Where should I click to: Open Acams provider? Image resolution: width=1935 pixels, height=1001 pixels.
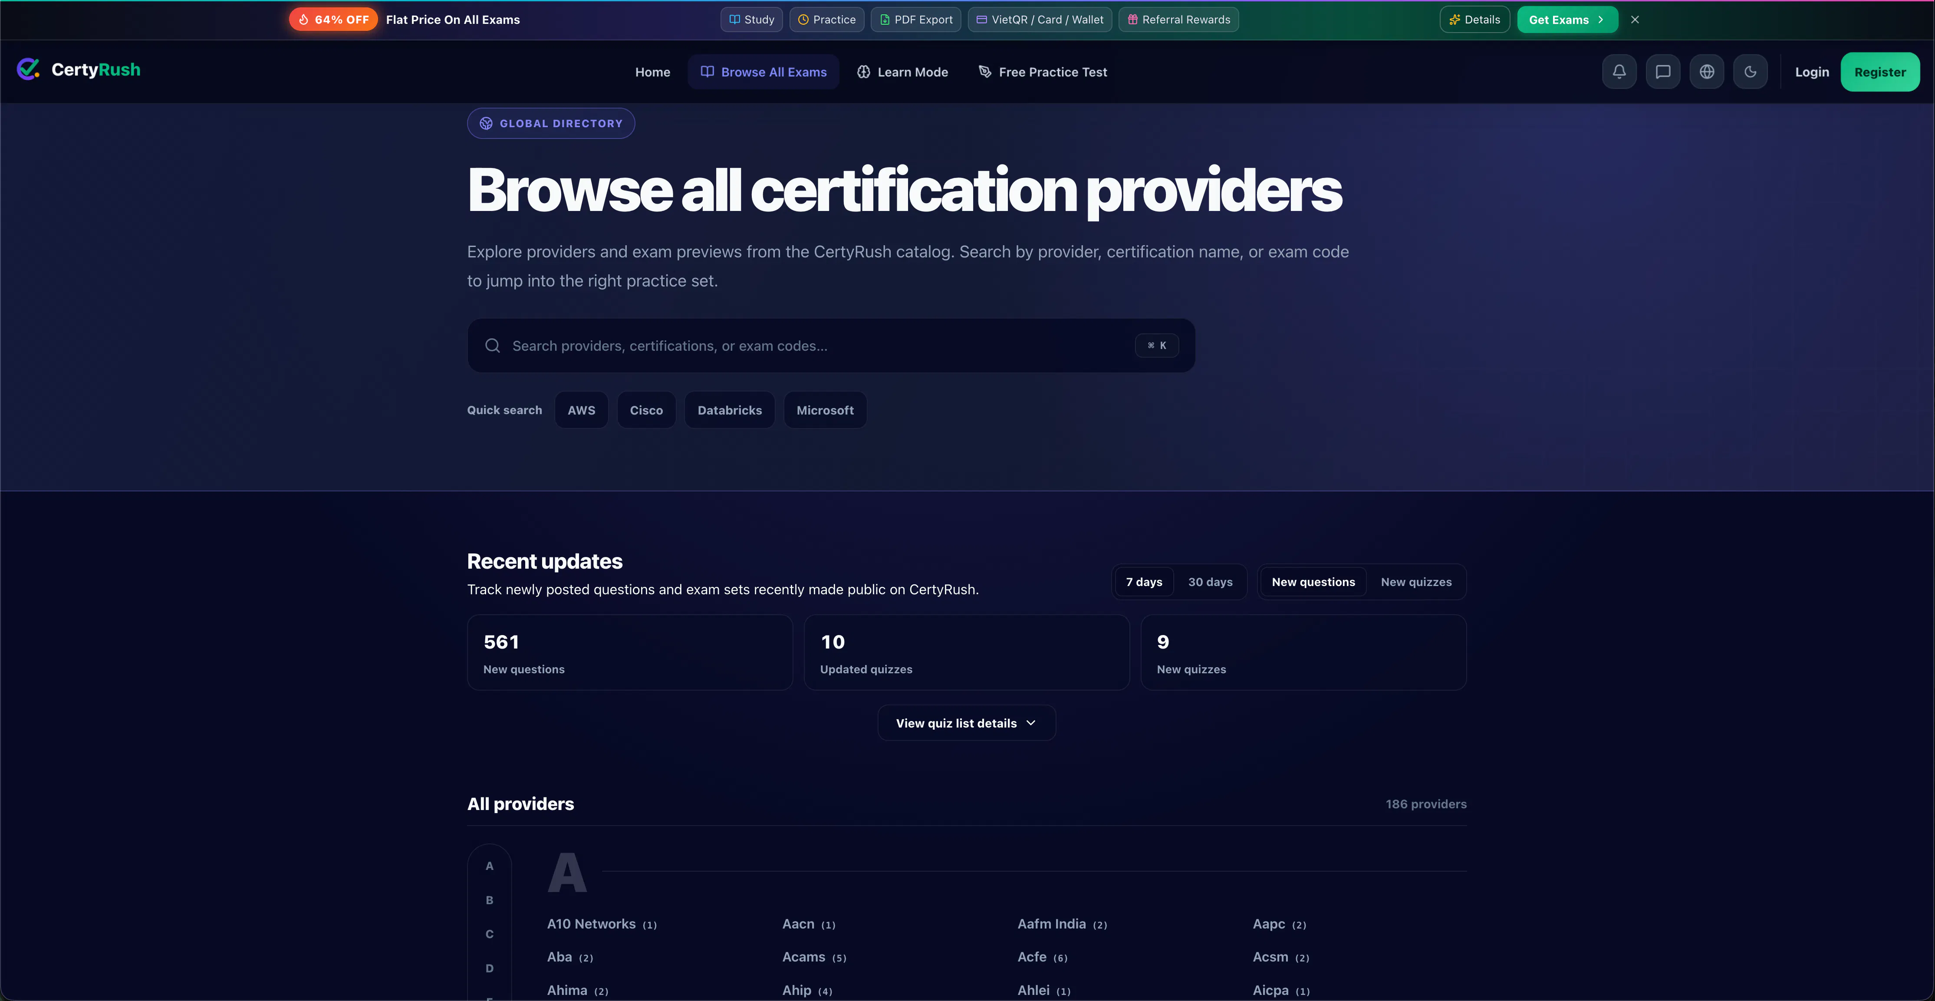[814, 958]
